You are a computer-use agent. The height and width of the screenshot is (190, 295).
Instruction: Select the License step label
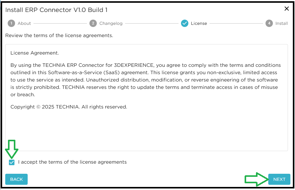199,23
